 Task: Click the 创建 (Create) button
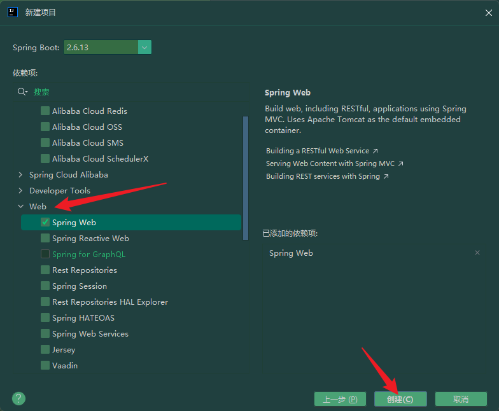(400, 399)
